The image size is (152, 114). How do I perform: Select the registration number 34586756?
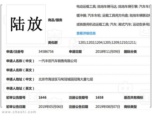click(x=46, y=52)
